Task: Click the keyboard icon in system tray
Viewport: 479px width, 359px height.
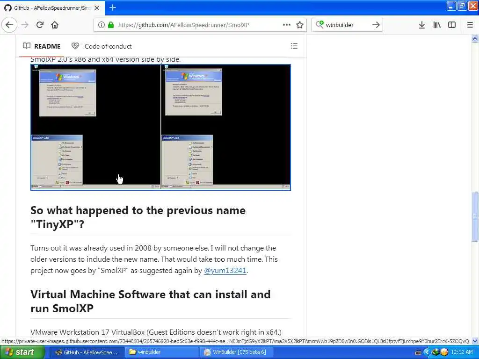Action: click(x=418, y=352)
